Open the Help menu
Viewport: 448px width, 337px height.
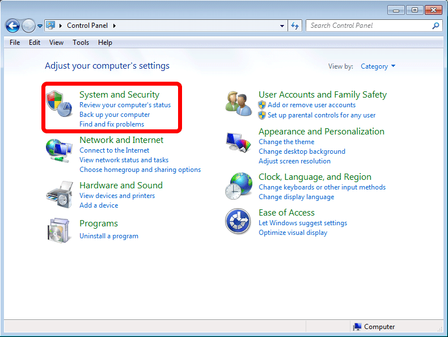pos(105,43)
